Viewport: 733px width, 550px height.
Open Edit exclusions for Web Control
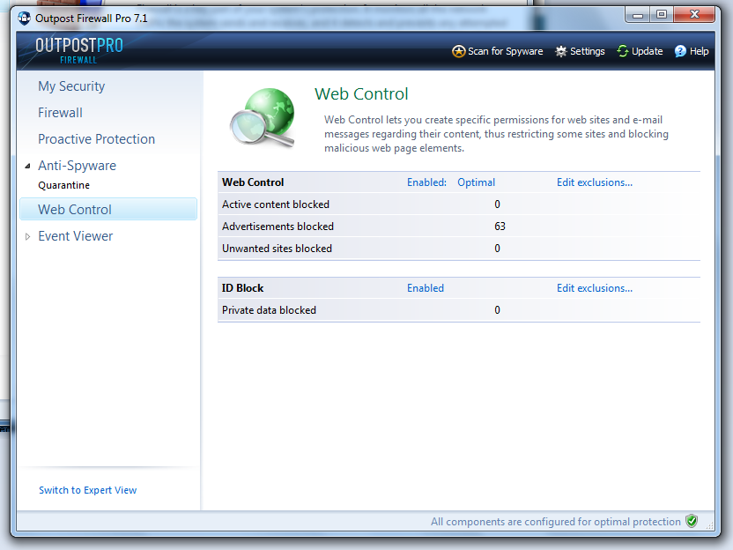pos(594,182)
